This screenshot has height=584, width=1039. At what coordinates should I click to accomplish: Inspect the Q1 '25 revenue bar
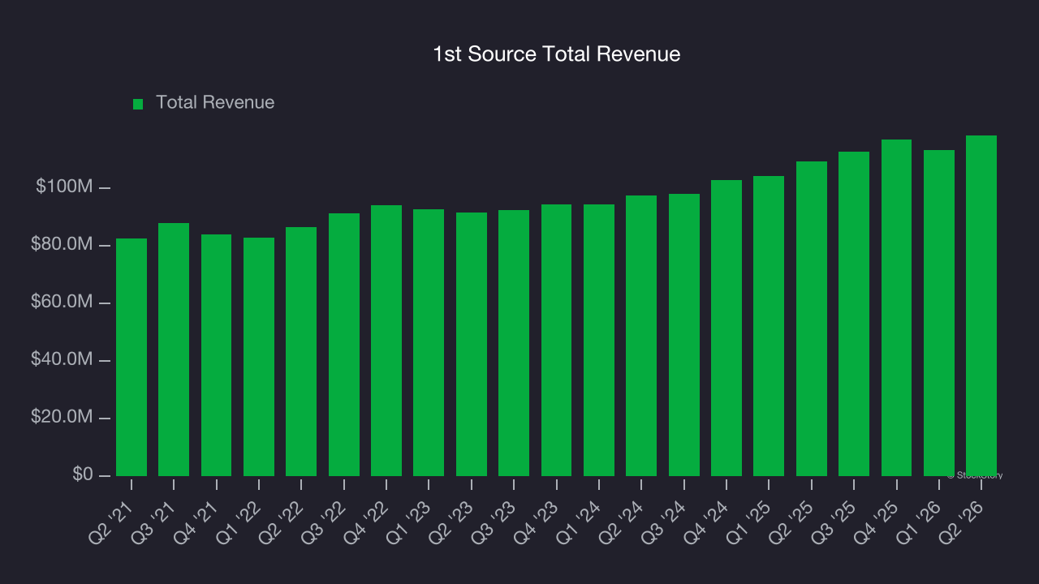click(x=769, y=326)
